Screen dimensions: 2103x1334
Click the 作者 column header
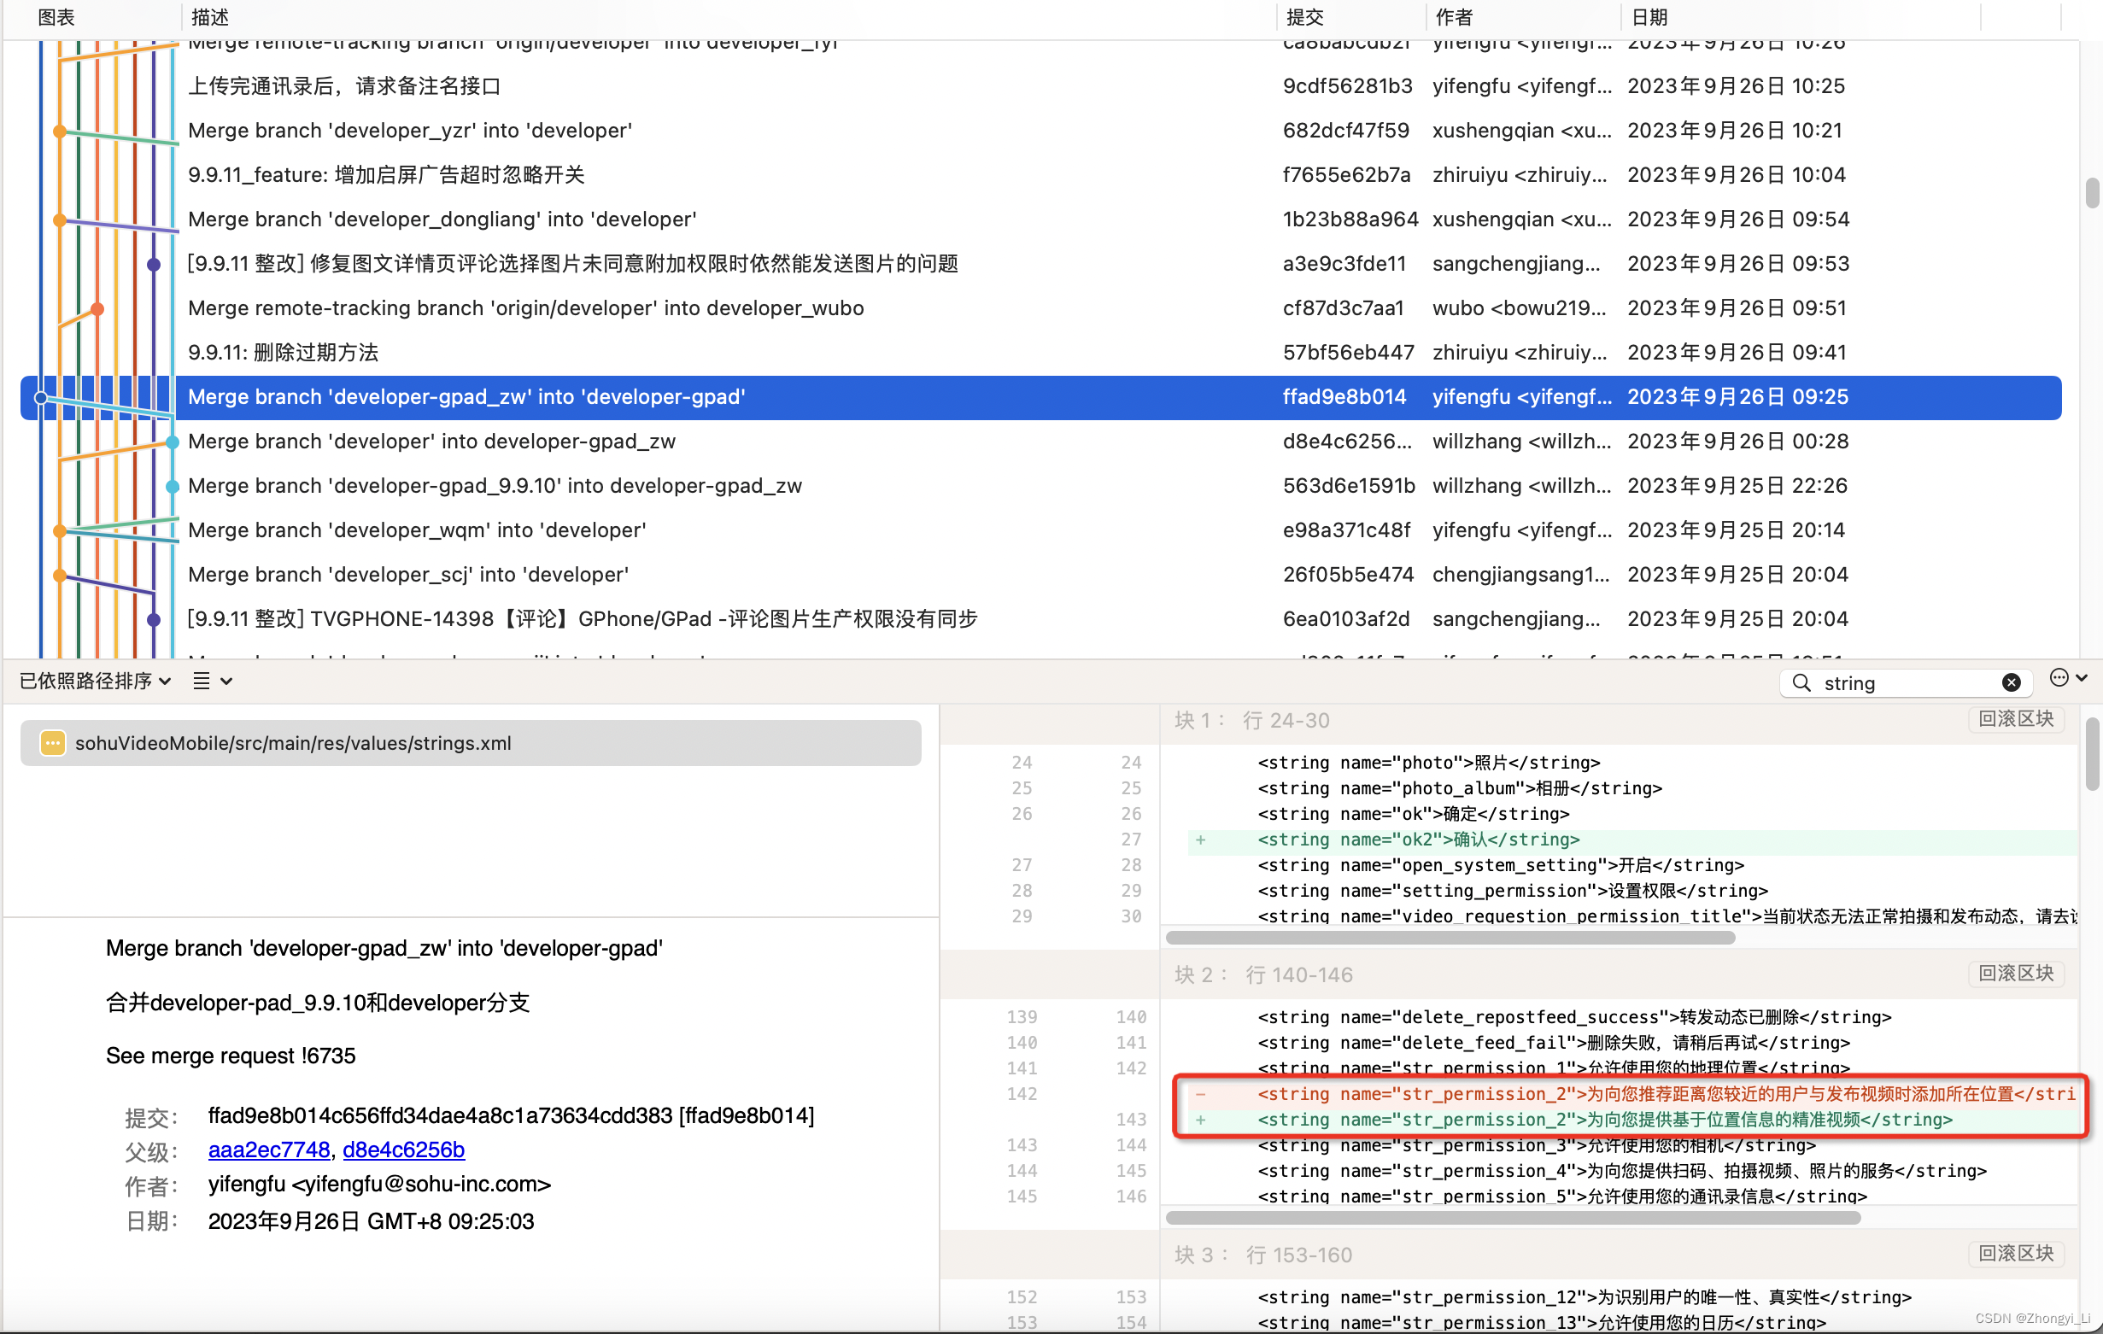[x=1454, y=16]
